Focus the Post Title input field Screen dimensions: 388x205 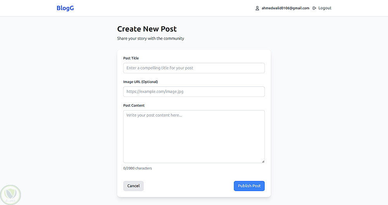(x=194, y=68)
